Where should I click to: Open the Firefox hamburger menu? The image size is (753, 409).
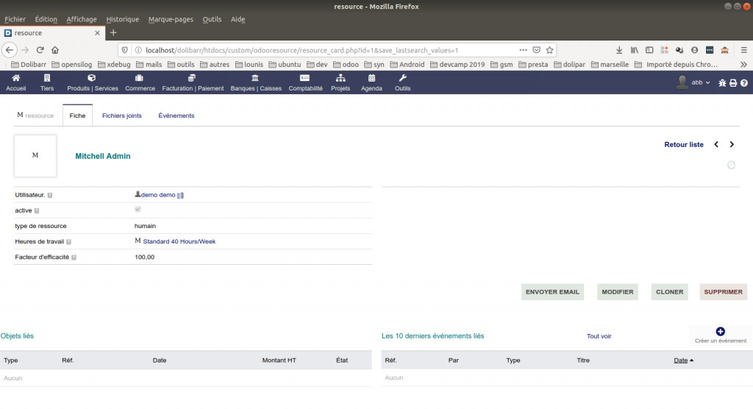(x=744, y=50)
